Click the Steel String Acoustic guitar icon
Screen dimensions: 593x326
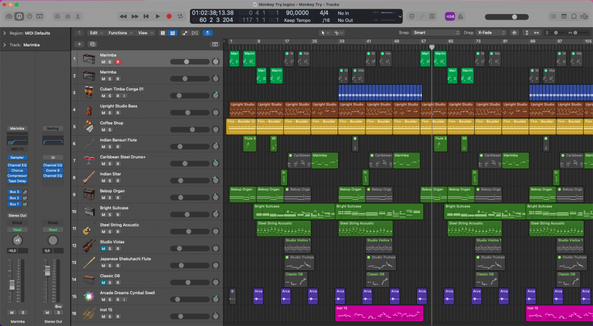(89, 228)
